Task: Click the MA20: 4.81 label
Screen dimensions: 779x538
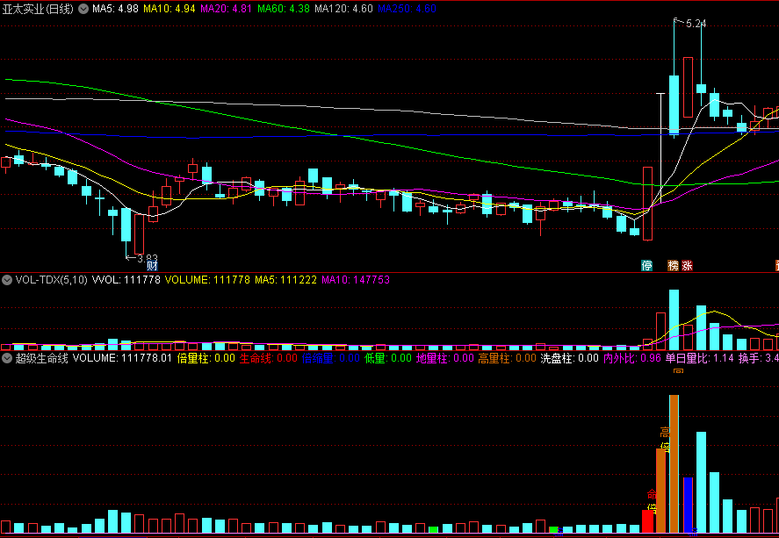Action: (x=226, y=9)
